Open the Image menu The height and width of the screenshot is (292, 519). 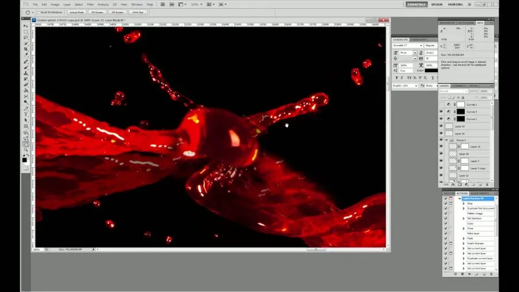point(55,4)
